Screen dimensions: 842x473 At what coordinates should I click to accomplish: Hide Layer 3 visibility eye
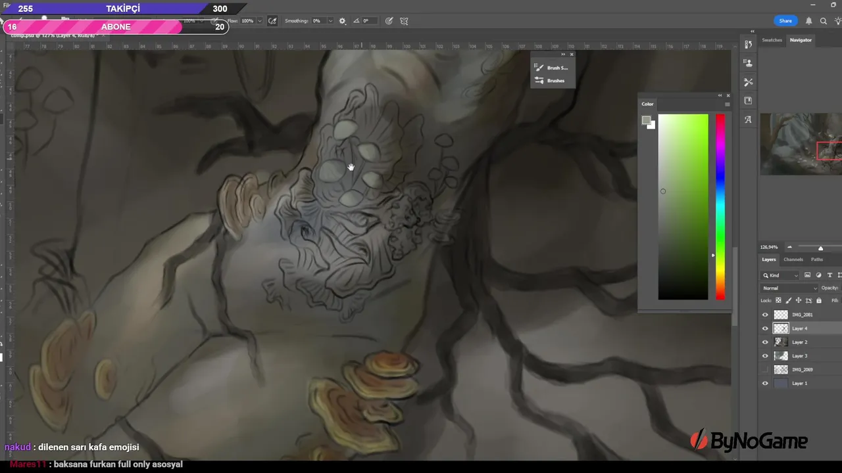(x=764, y=356)
